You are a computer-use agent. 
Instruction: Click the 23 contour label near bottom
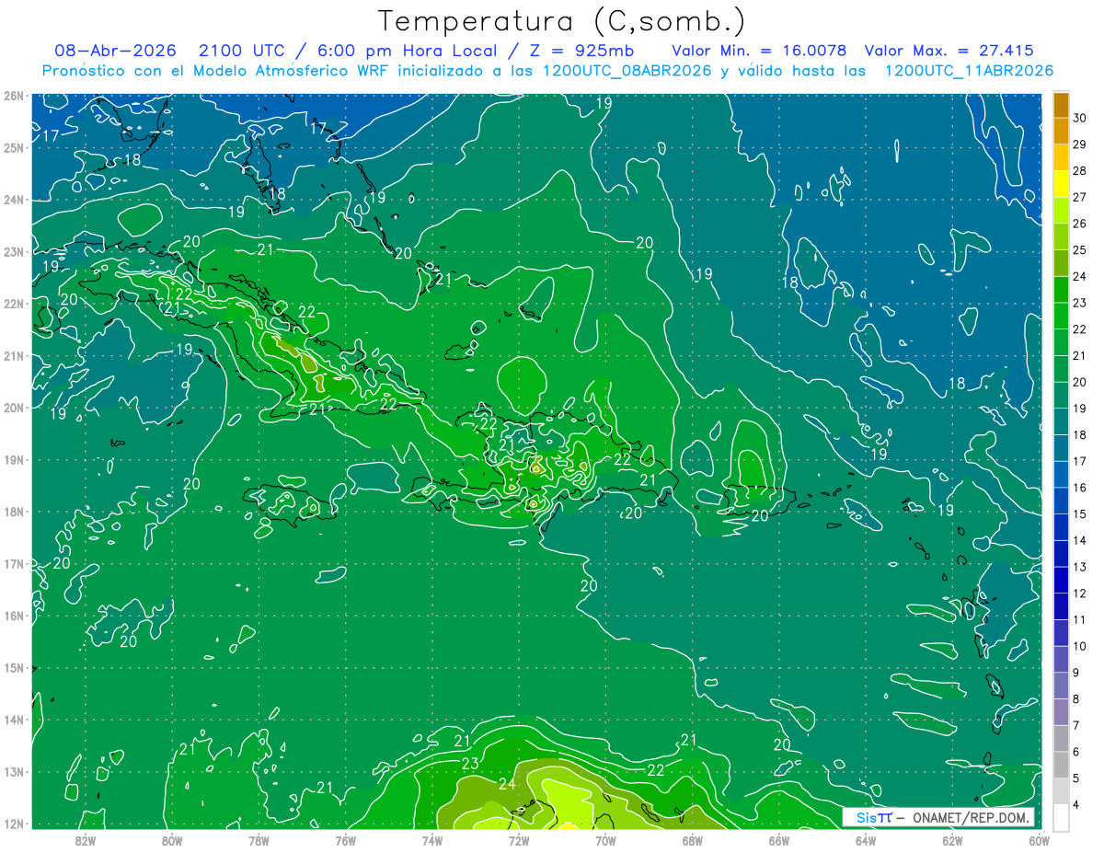[x=470, y=764]
